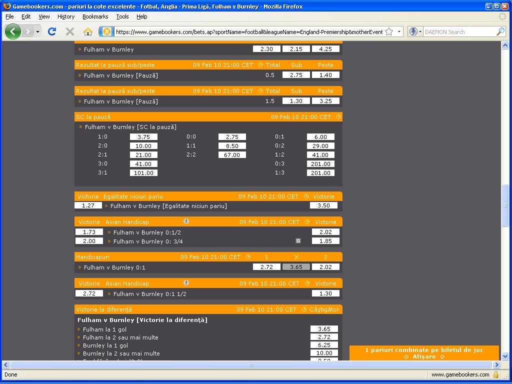This screenshot has width=512, height=384.
Task: Select Peste 3.25 odds for total 1.5
Action: point(325,101)
